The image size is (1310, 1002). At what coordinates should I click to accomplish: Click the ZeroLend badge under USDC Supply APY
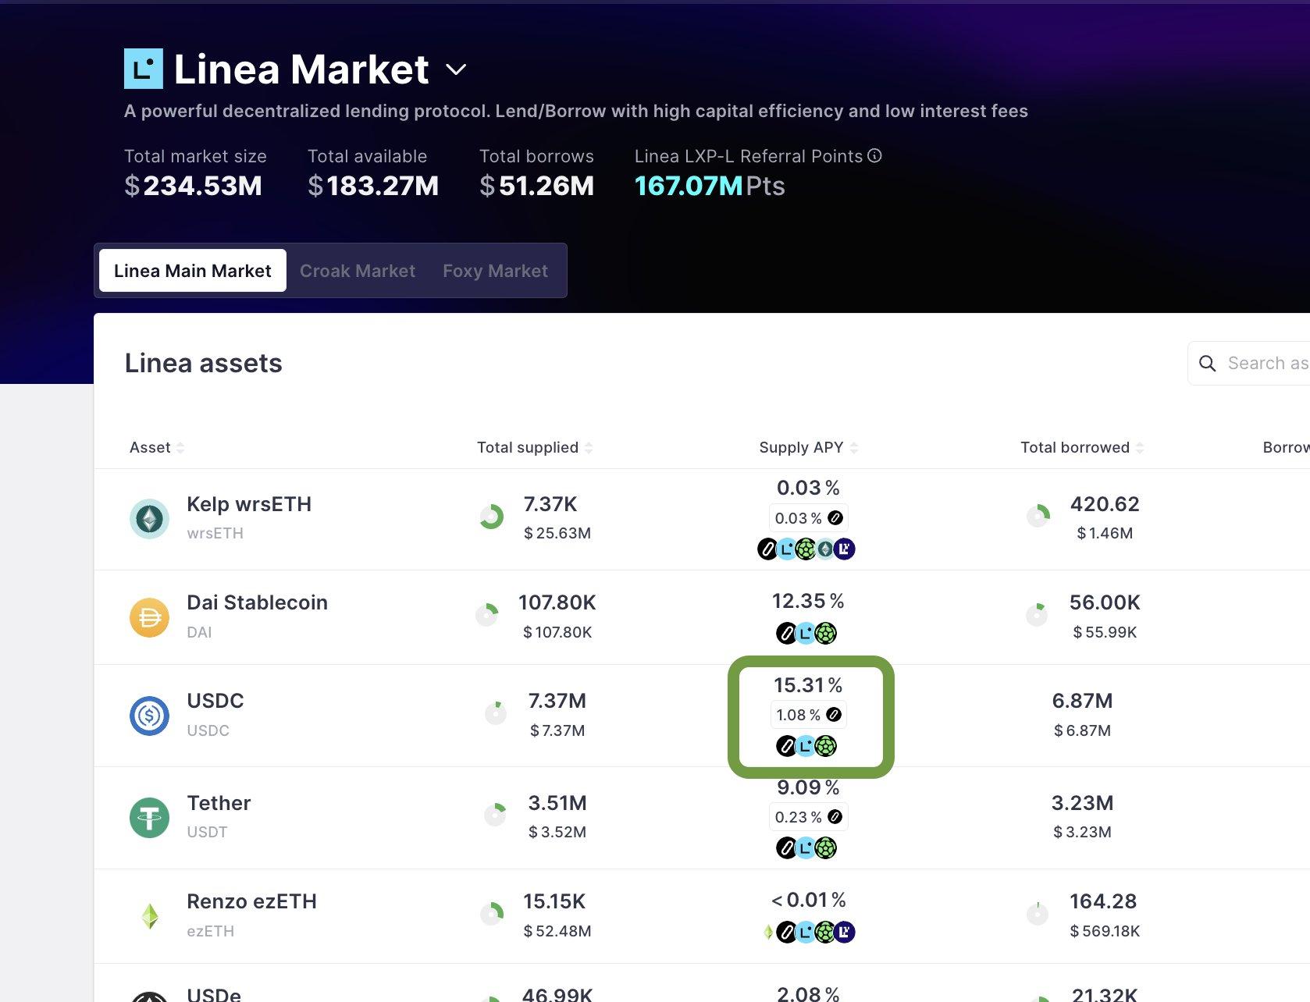[785, 746]
